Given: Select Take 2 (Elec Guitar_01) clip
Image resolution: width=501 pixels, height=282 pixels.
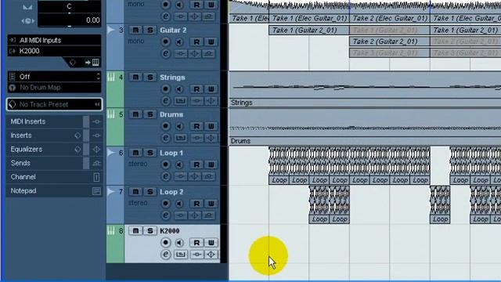Looking at the screenshot, I should coord(390,18).
